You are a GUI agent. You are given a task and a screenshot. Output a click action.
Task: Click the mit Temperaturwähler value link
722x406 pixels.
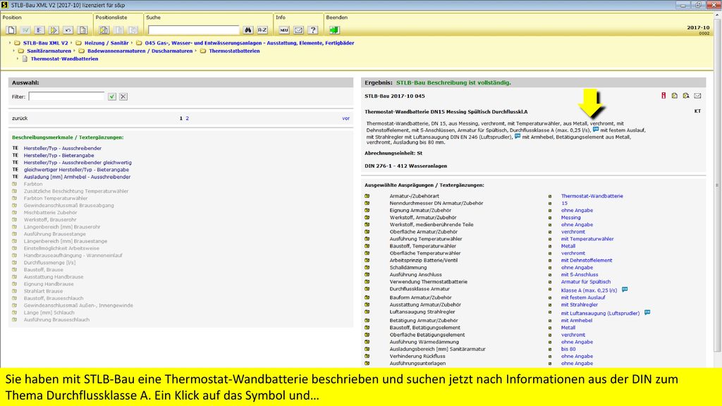pos(587,239)
